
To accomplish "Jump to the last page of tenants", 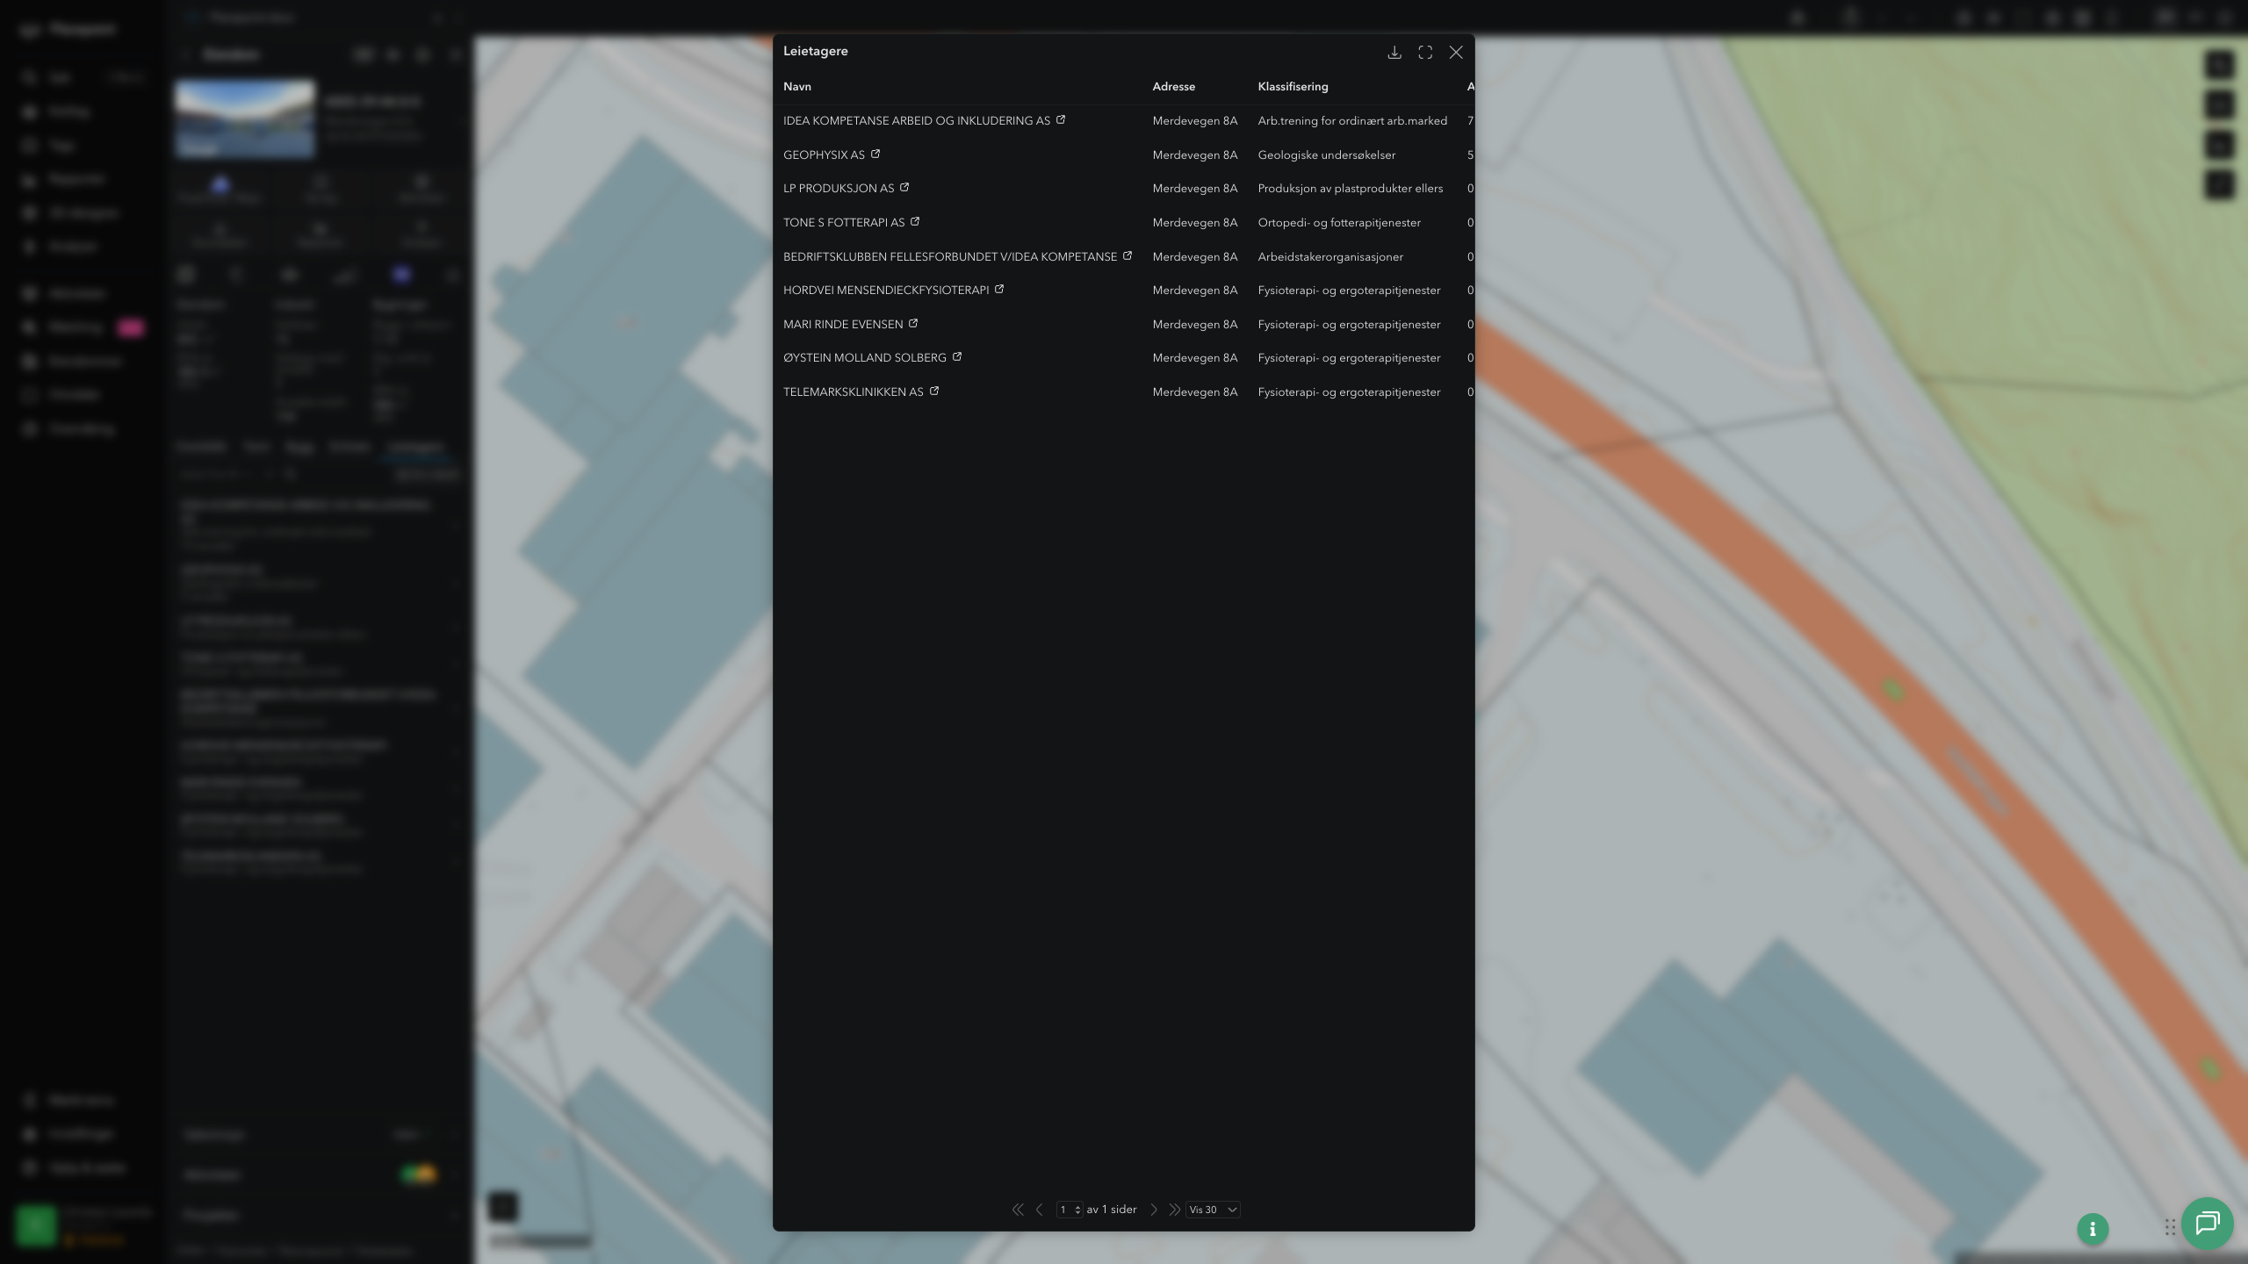I will tap(1174, 1210).
